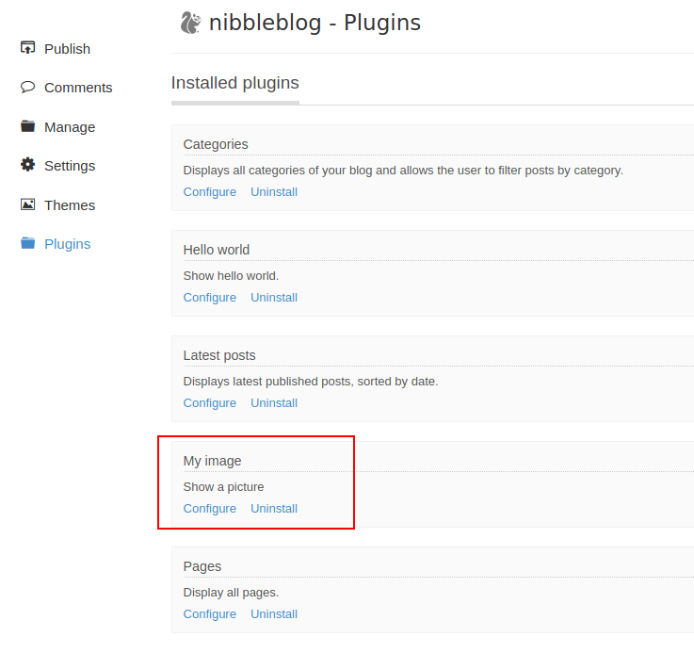Configure the Categories plugin
This screenshot has width=694, height=653.
210,192
